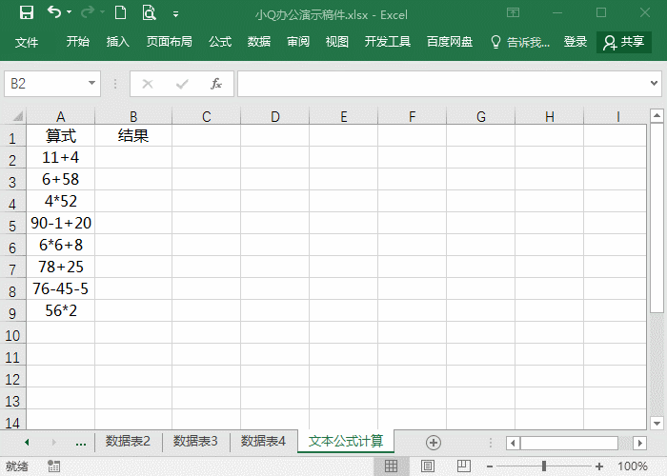Click inside the formula bar input
Viewport: 667px width, 476px height.
tap(442, 84)
